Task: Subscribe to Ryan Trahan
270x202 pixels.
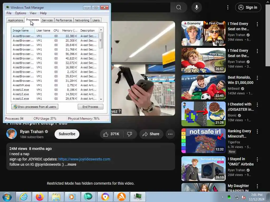Action: tap(67, 134)
